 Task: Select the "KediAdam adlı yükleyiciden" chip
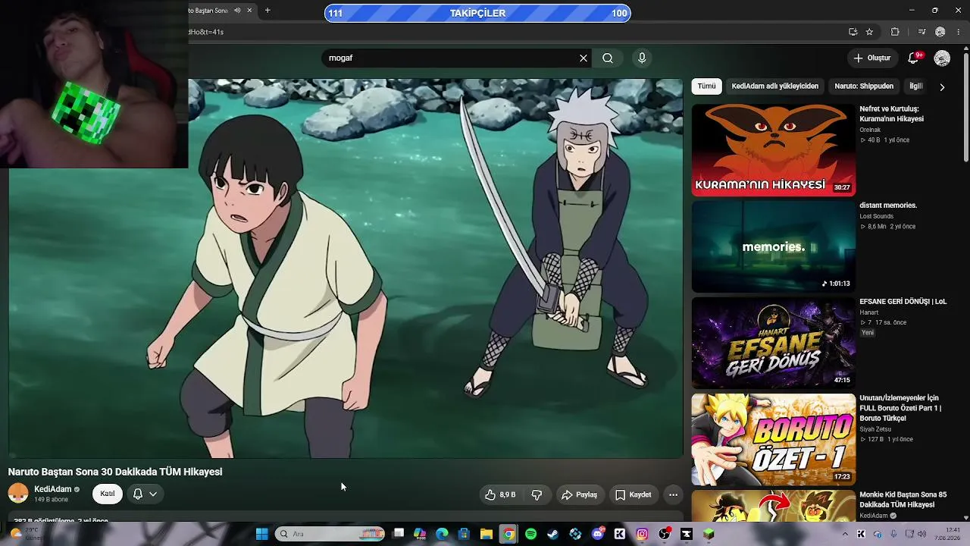tap(774, 86)
